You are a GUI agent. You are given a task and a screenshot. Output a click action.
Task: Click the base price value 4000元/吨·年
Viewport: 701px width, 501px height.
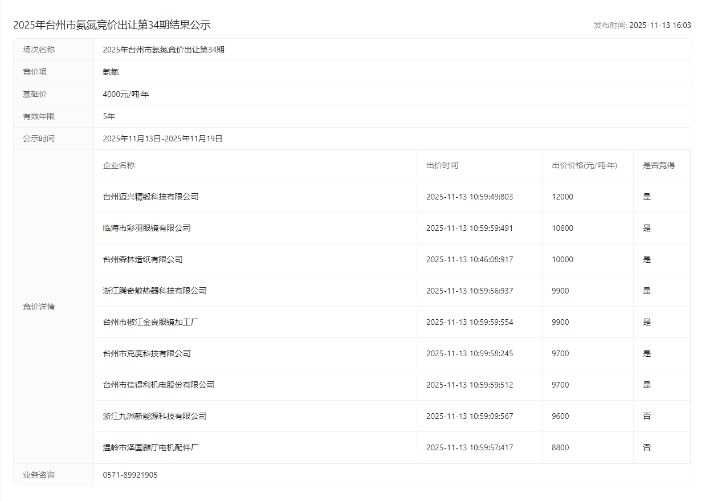click(125, 94)
